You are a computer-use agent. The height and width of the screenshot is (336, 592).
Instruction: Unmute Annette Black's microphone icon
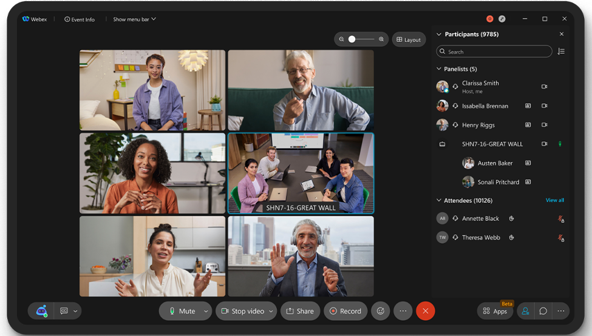[x=561, y=219]
